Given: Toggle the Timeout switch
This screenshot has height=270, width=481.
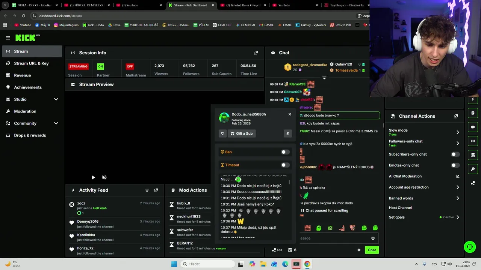Looking at the screenshot, I should [285, 165].
